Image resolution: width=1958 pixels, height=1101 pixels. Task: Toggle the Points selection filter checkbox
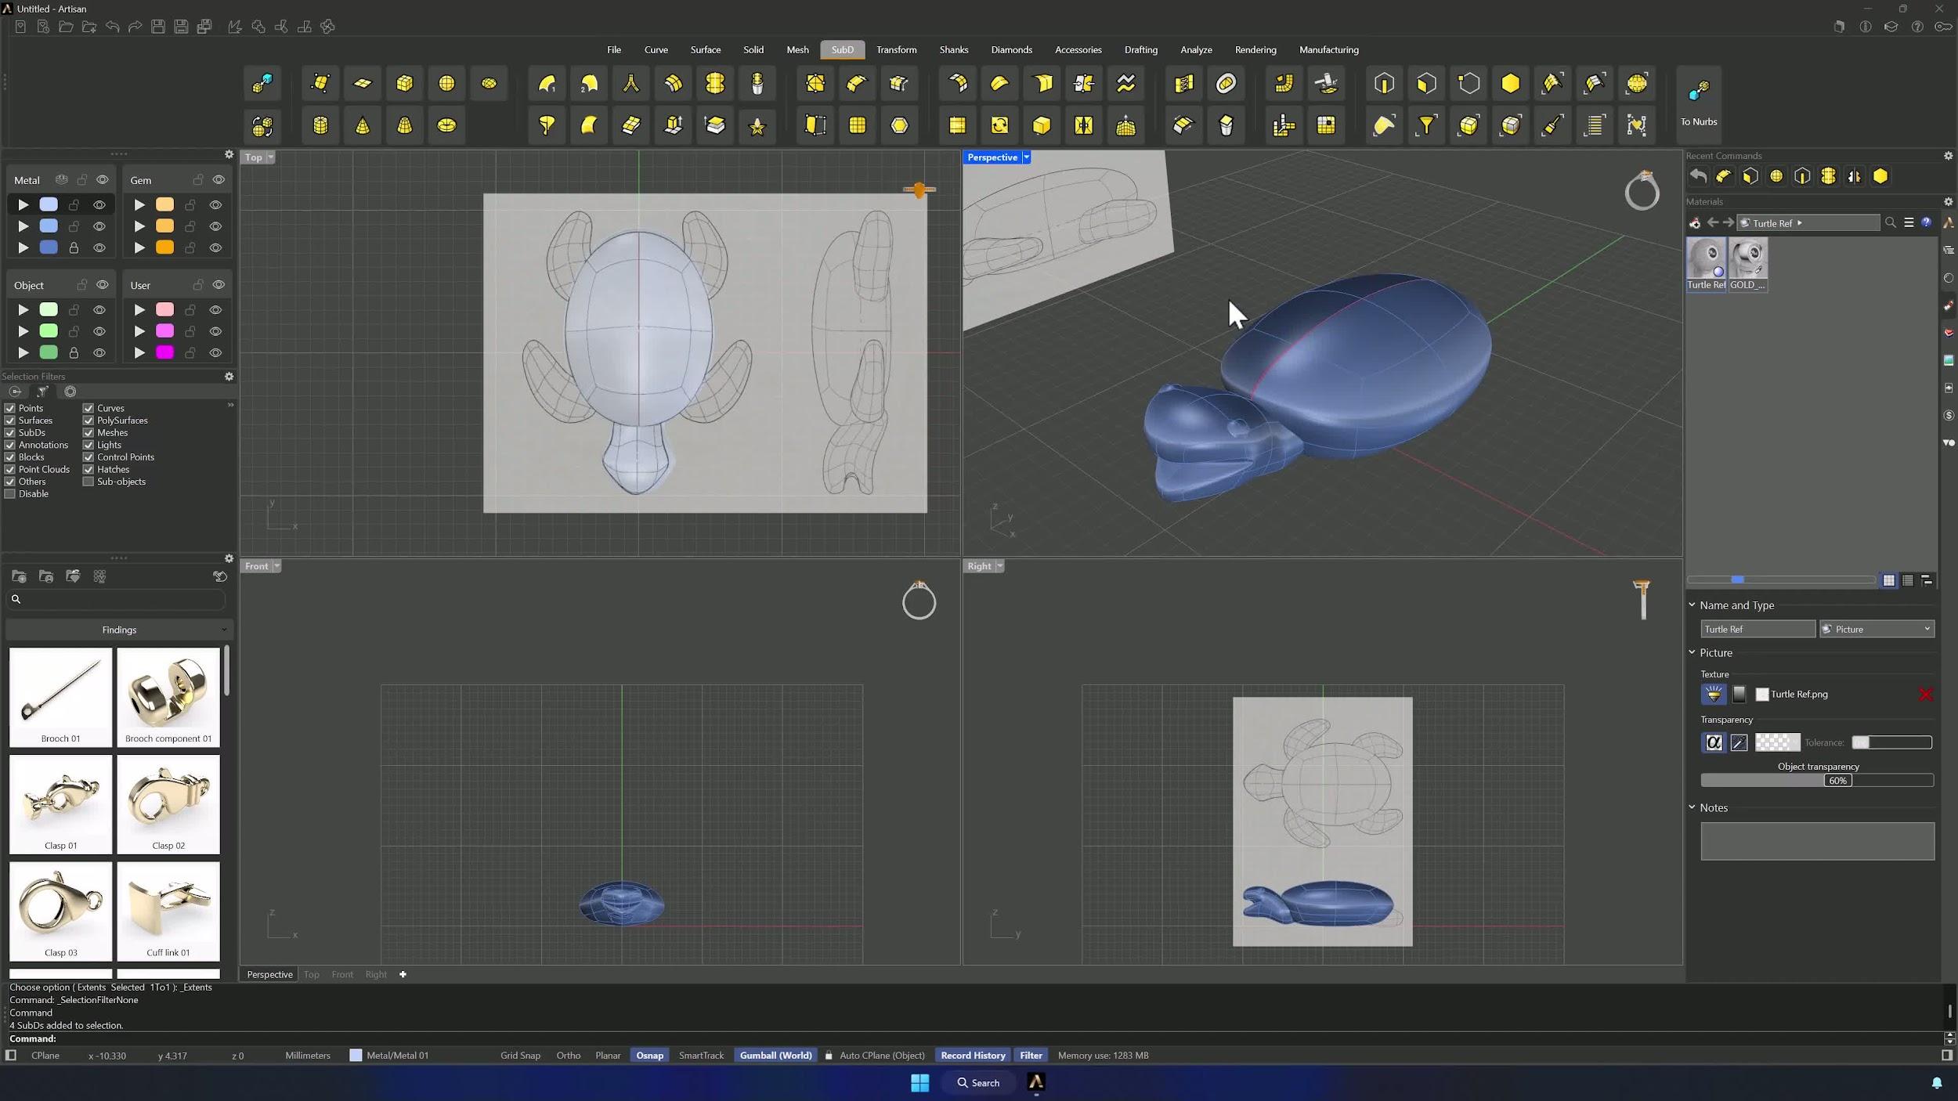tap(10, 409)
